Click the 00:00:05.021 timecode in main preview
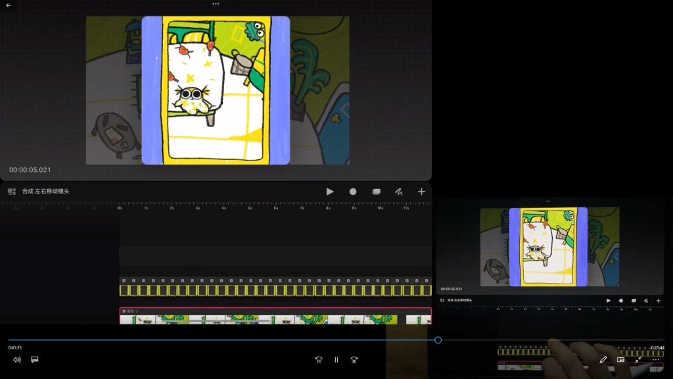 (30, 170)
